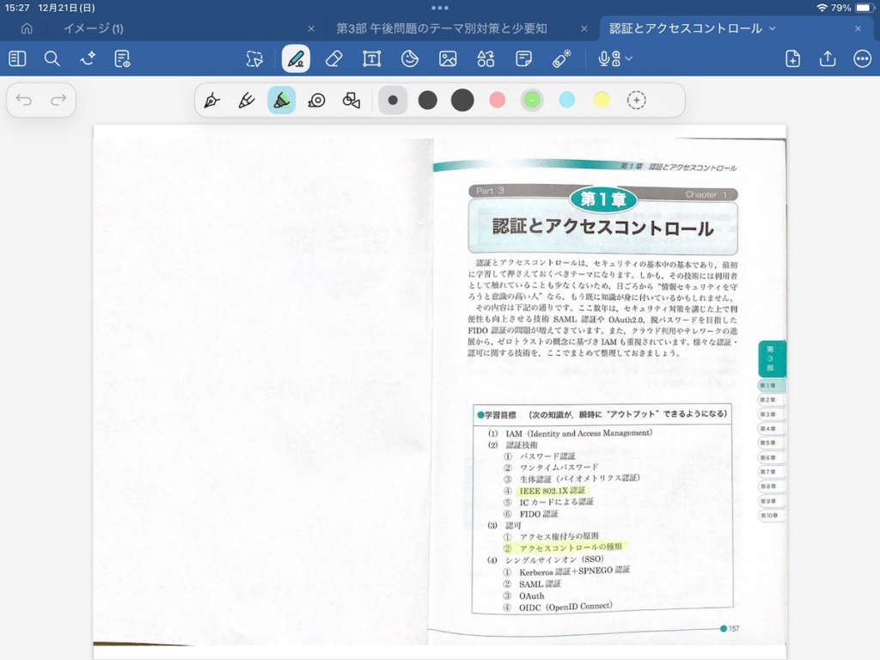
Task: Pick the yellow color swatch
Action: [602, 101]
